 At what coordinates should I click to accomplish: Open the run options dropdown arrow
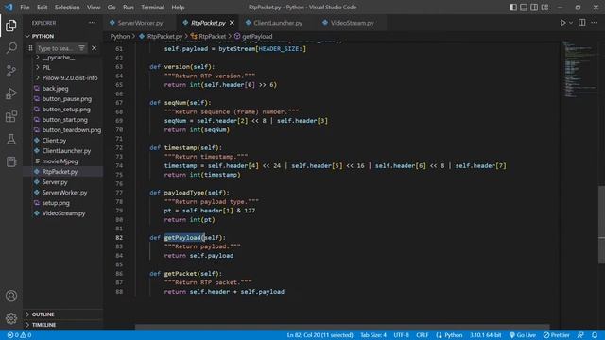(x=571, y=23)
